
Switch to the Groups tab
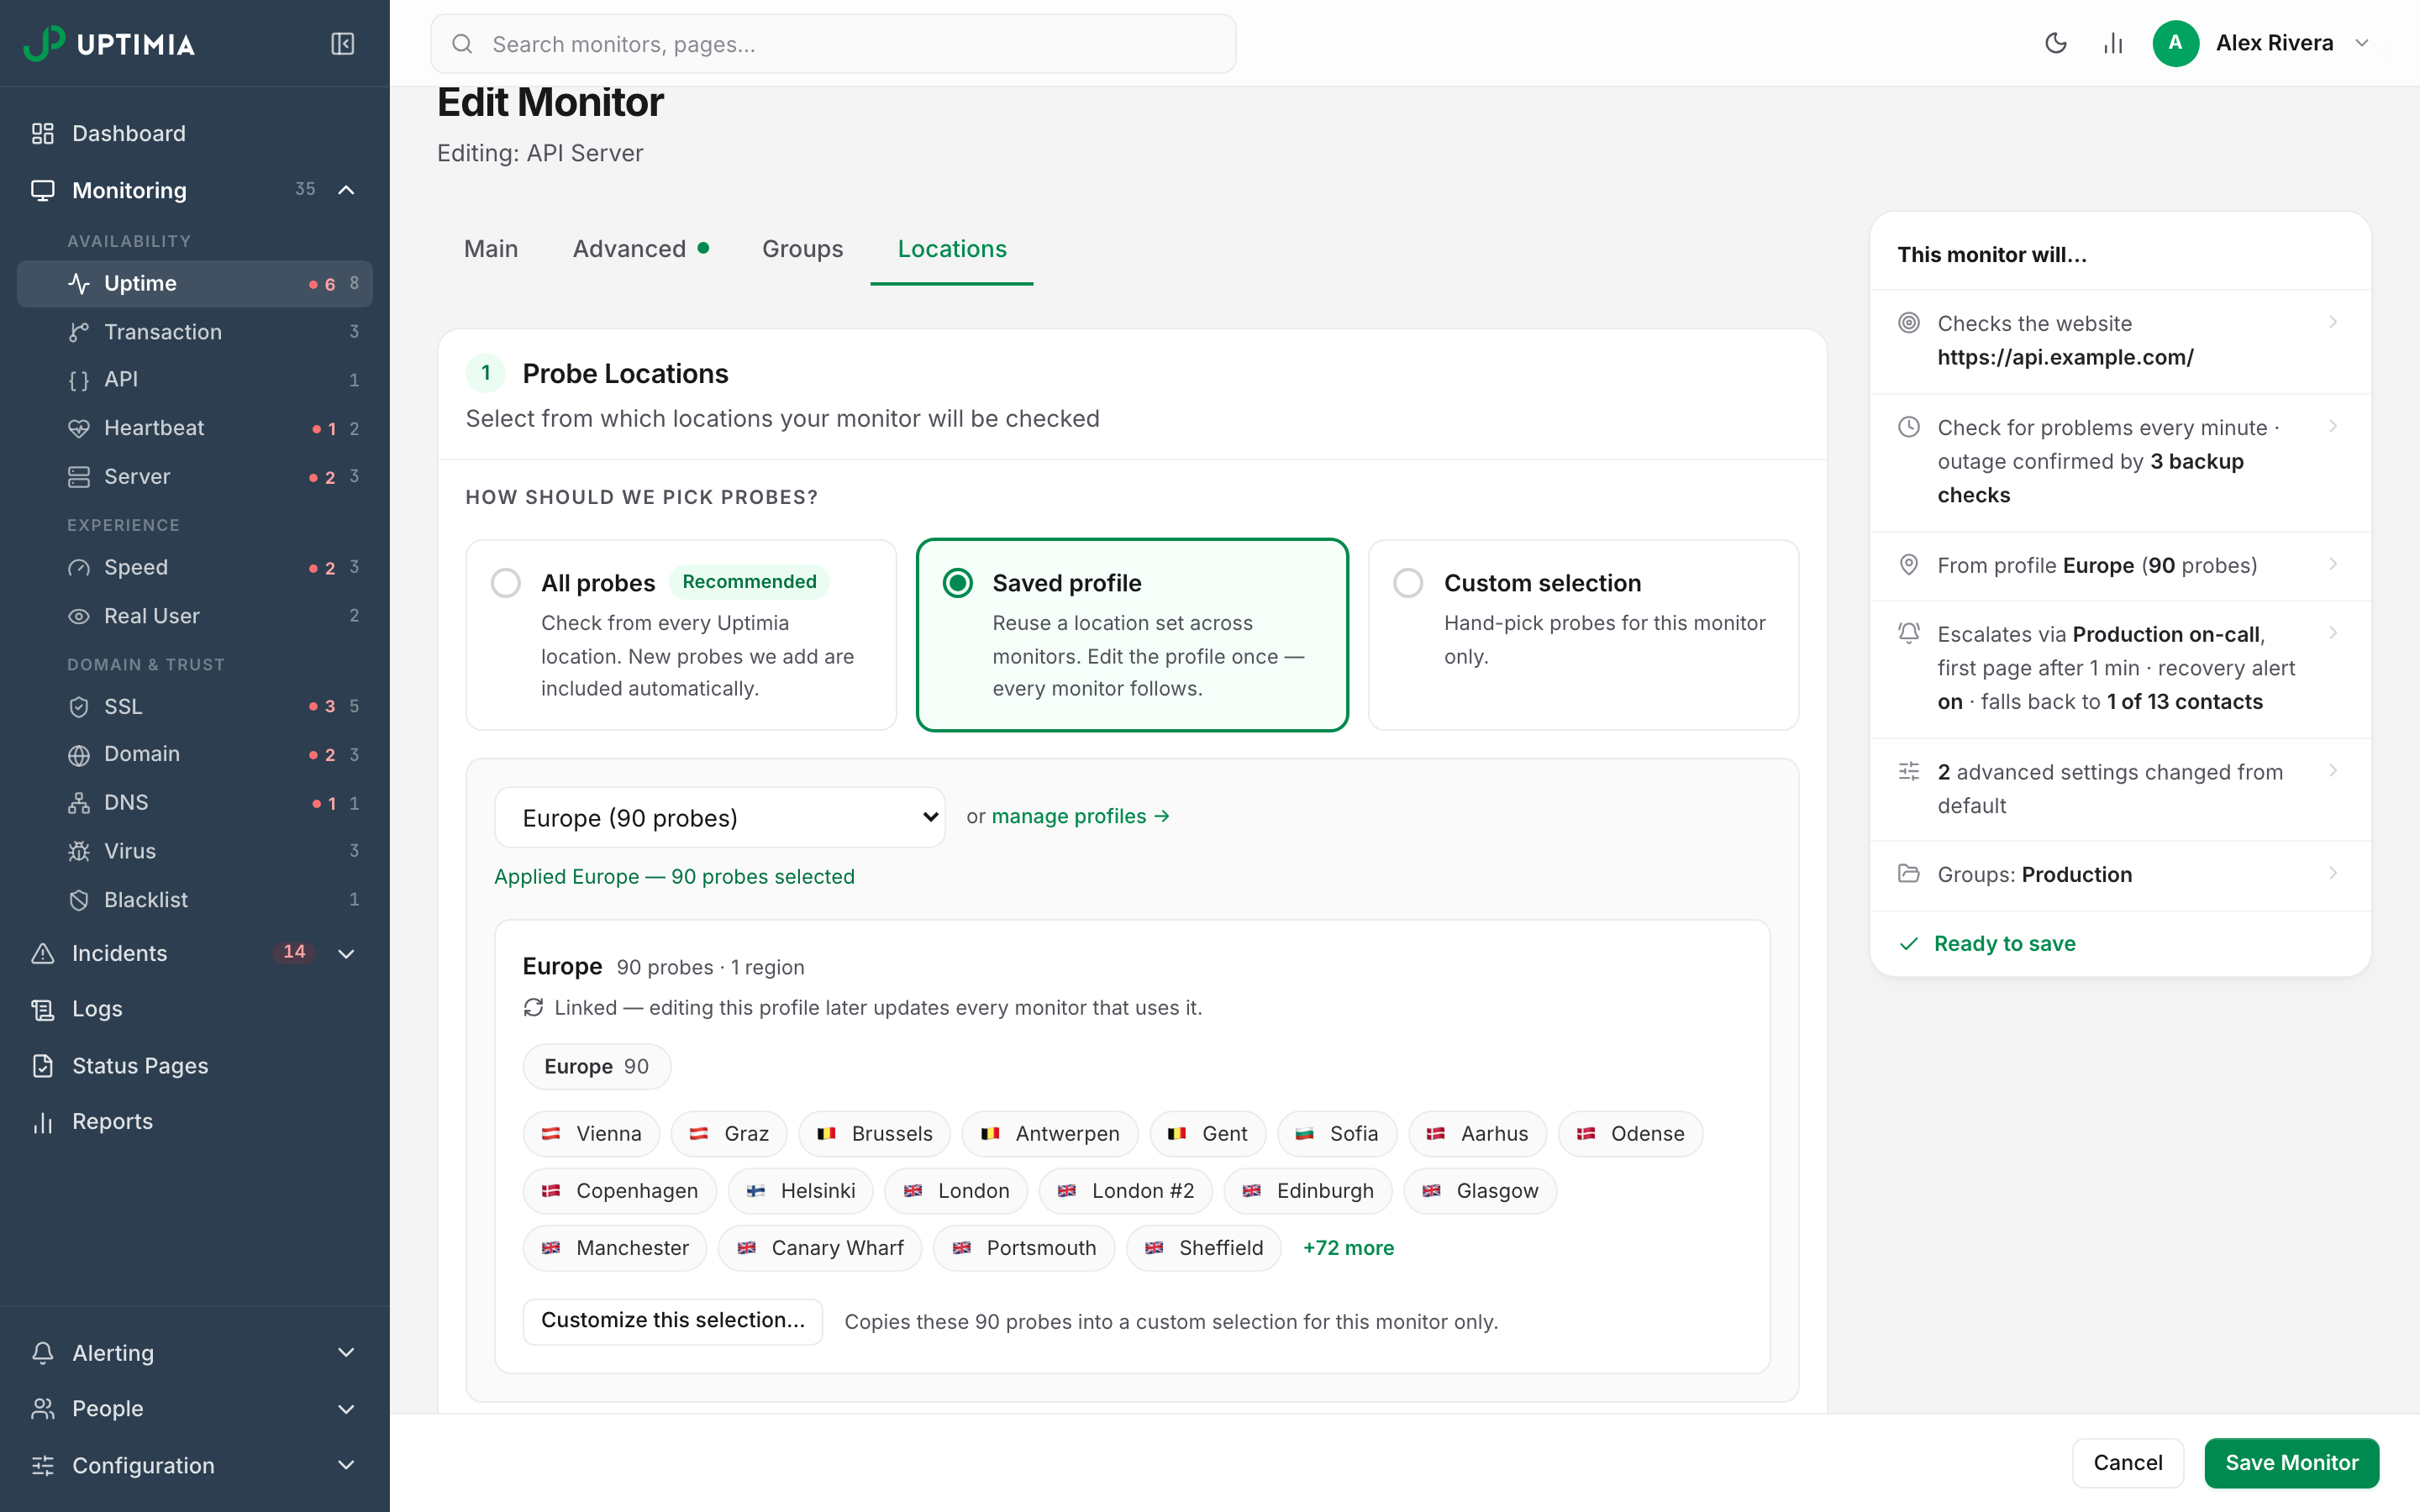pos(803,249)
